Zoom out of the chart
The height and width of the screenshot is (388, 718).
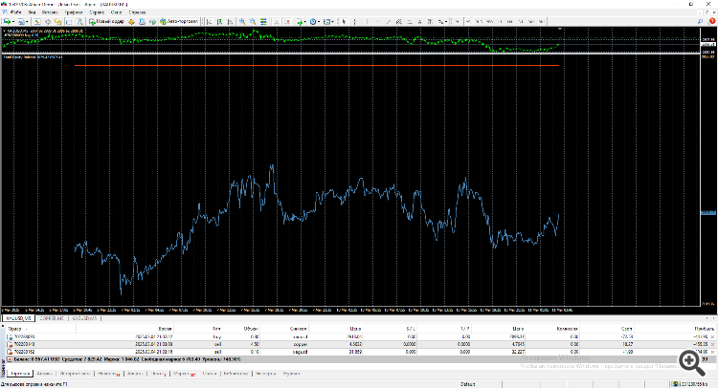point(253,21)
